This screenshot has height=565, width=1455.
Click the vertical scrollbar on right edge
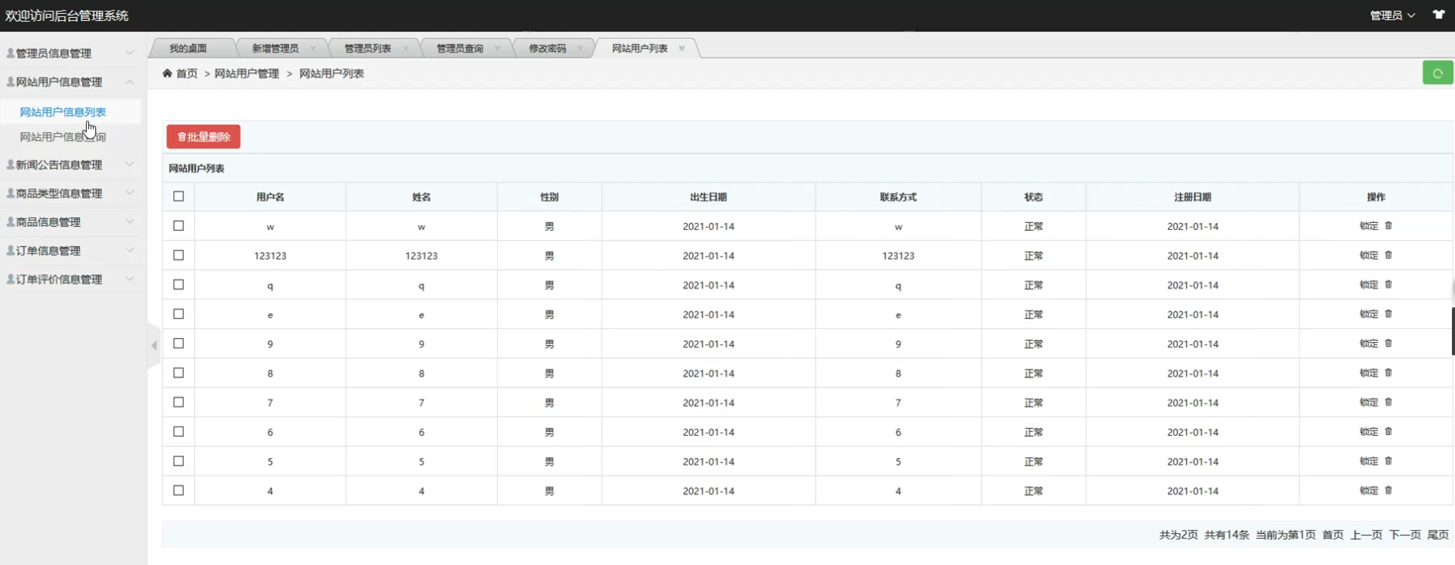tap(1453, 331)
